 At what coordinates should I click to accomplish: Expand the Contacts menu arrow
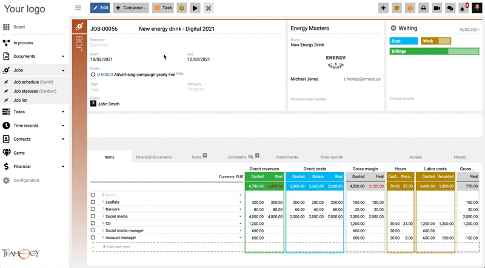tap(63, 139)
